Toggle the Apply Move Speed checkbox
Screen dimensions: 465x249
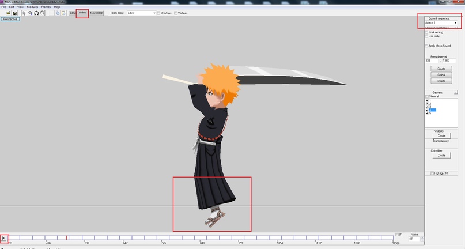pos(427,46)
